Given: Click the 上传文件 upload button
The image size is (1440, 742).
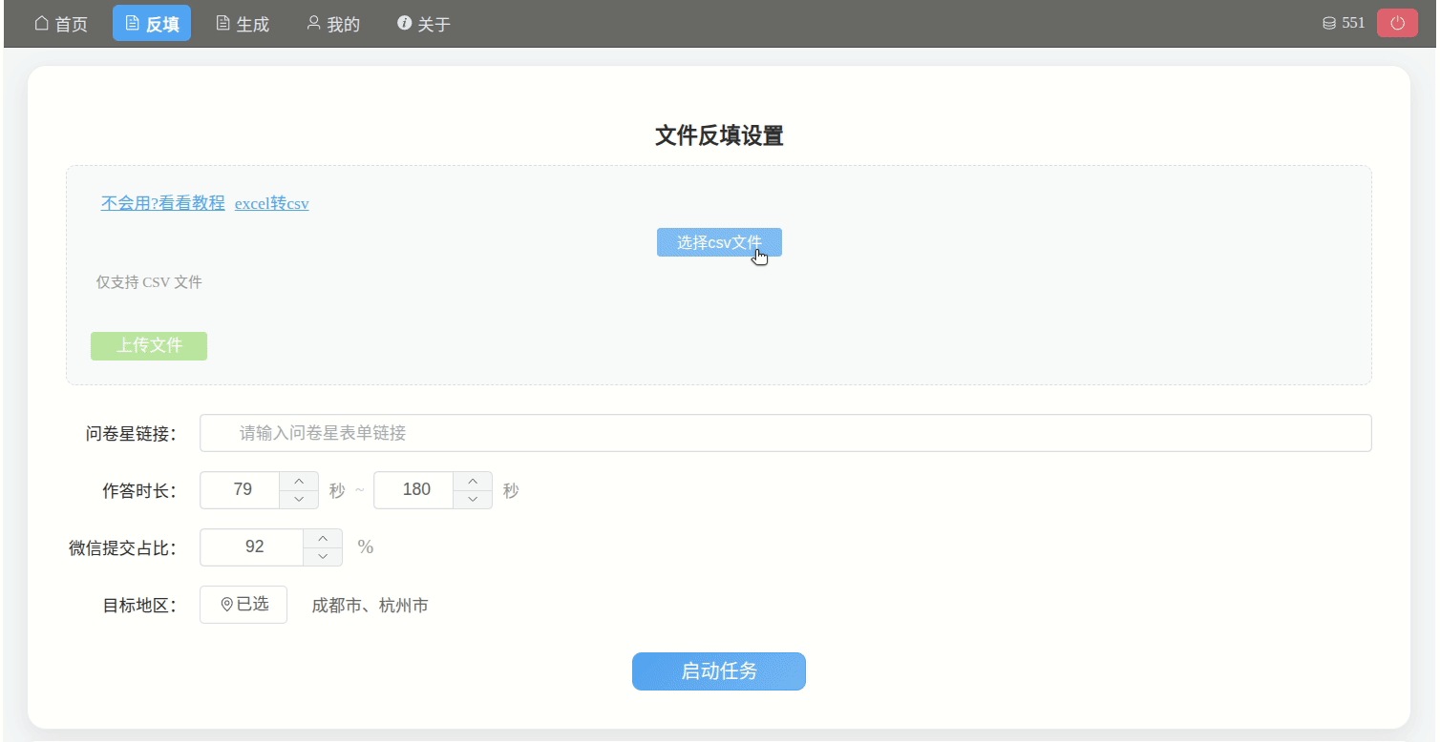Looking at the screenshot, I should click(148, 345).
